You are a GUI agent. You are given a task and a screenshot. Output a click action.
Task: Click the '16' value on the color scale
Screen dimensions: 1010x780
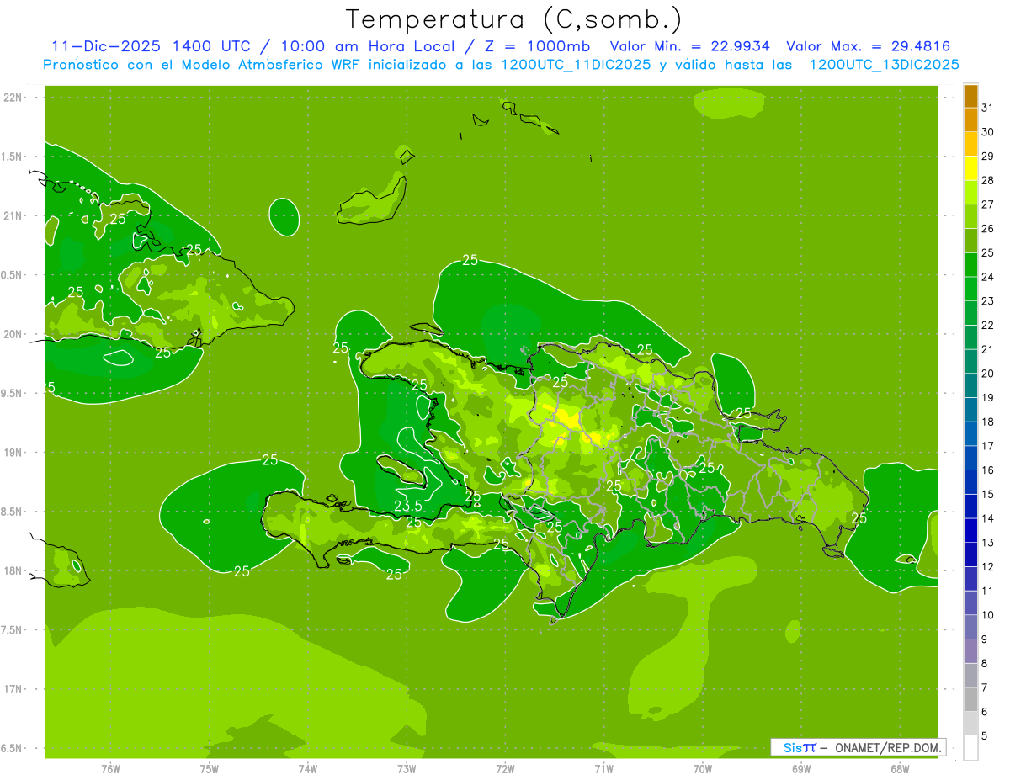pos(987,470)
